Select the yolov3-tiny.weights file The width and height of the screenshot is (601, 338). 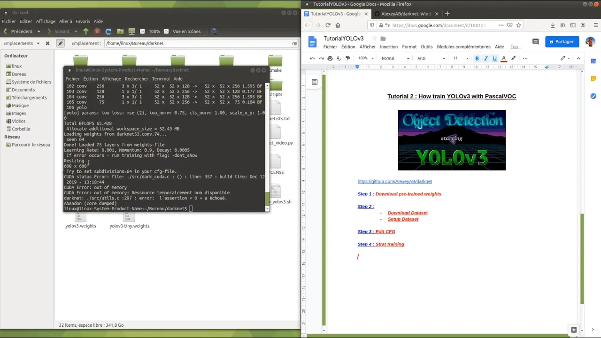(129, 220)
